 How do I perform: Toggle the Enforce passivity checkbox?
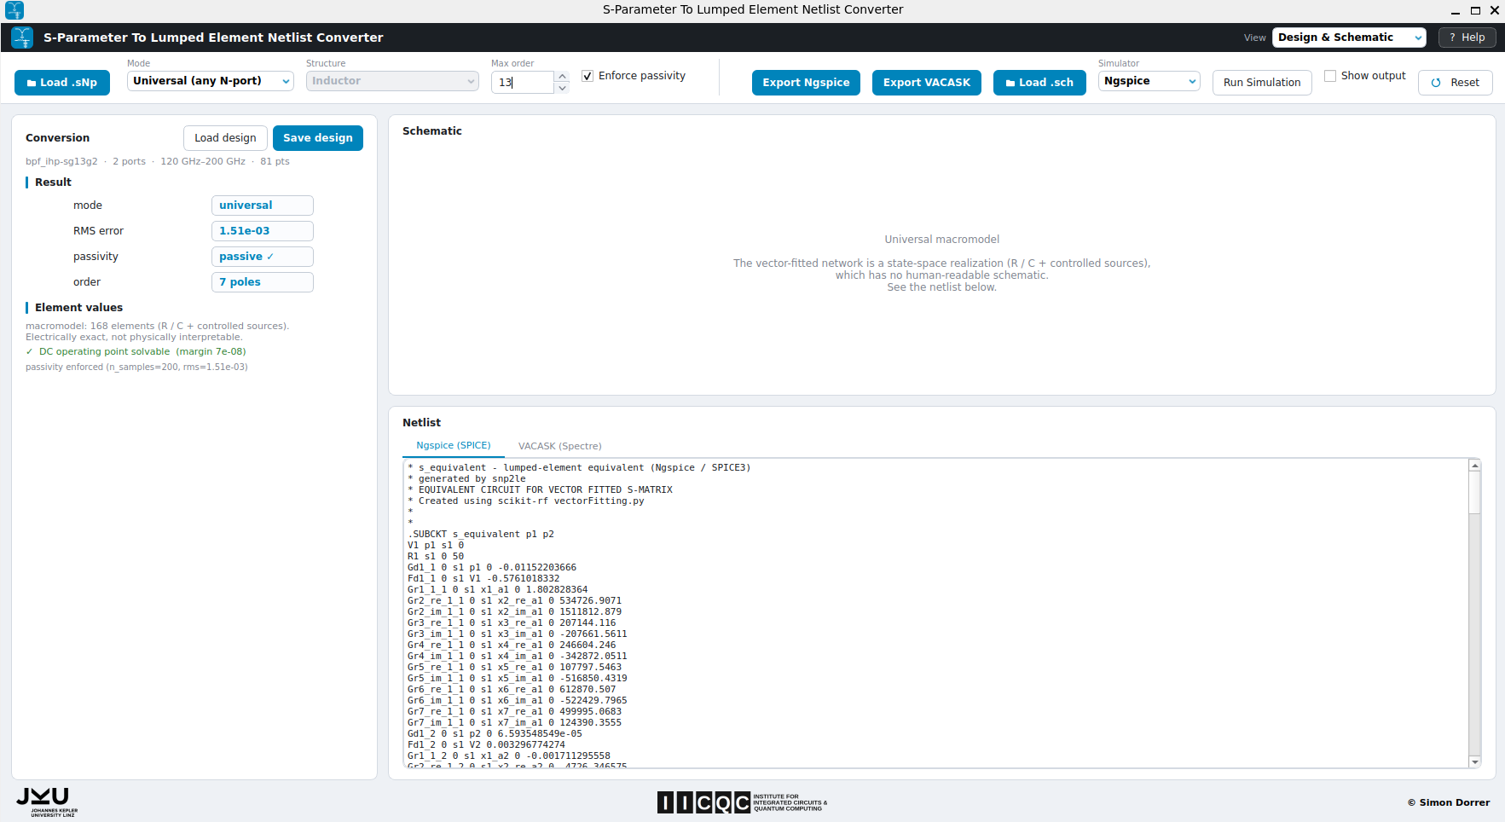pos(588,76)
